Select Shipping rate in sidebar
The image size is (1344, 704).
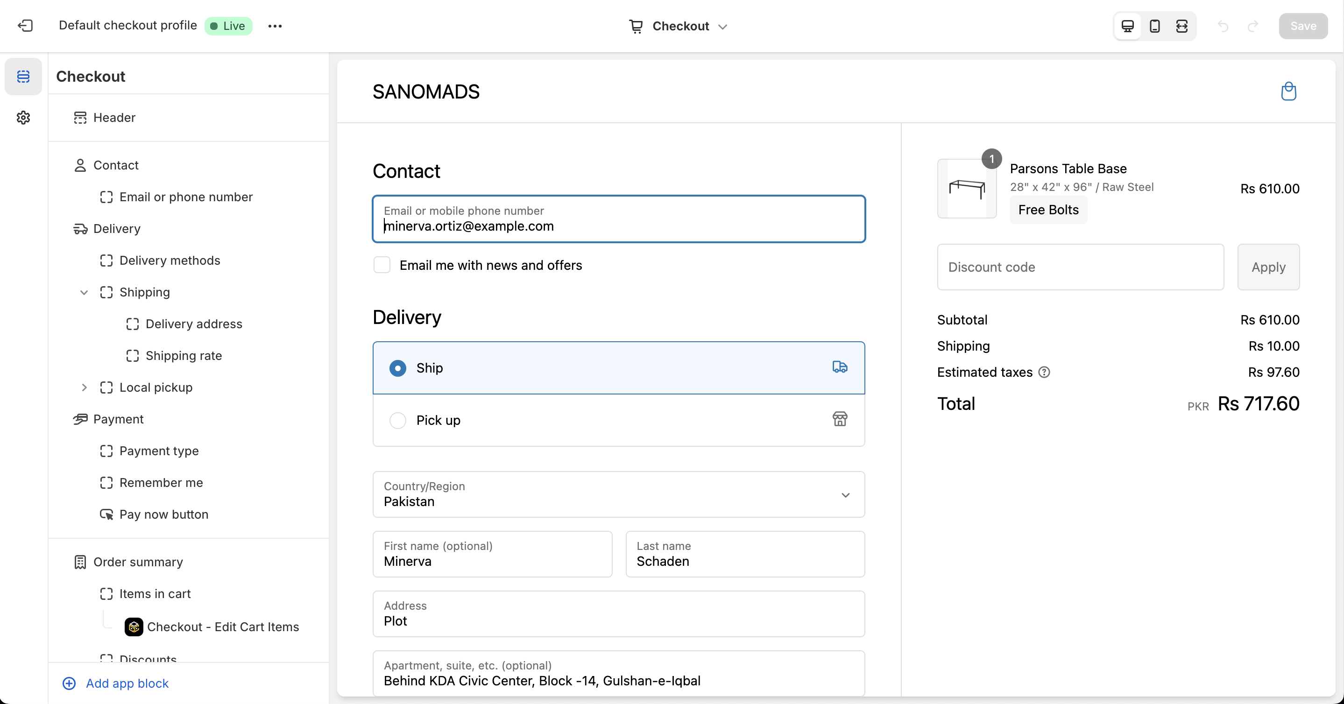click(x=184, y=356)
